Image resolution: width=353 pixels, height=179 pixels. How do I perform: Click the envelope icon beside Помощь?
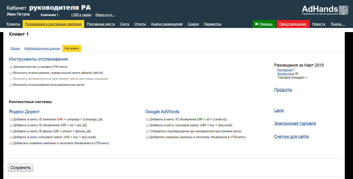[x=257, y=24]
